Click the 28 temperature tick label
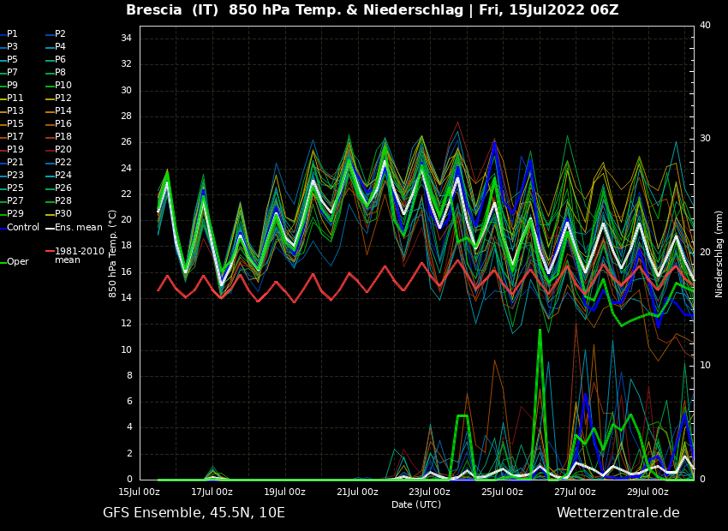Viewport: 728px width, 531px height. click(126, 116)
